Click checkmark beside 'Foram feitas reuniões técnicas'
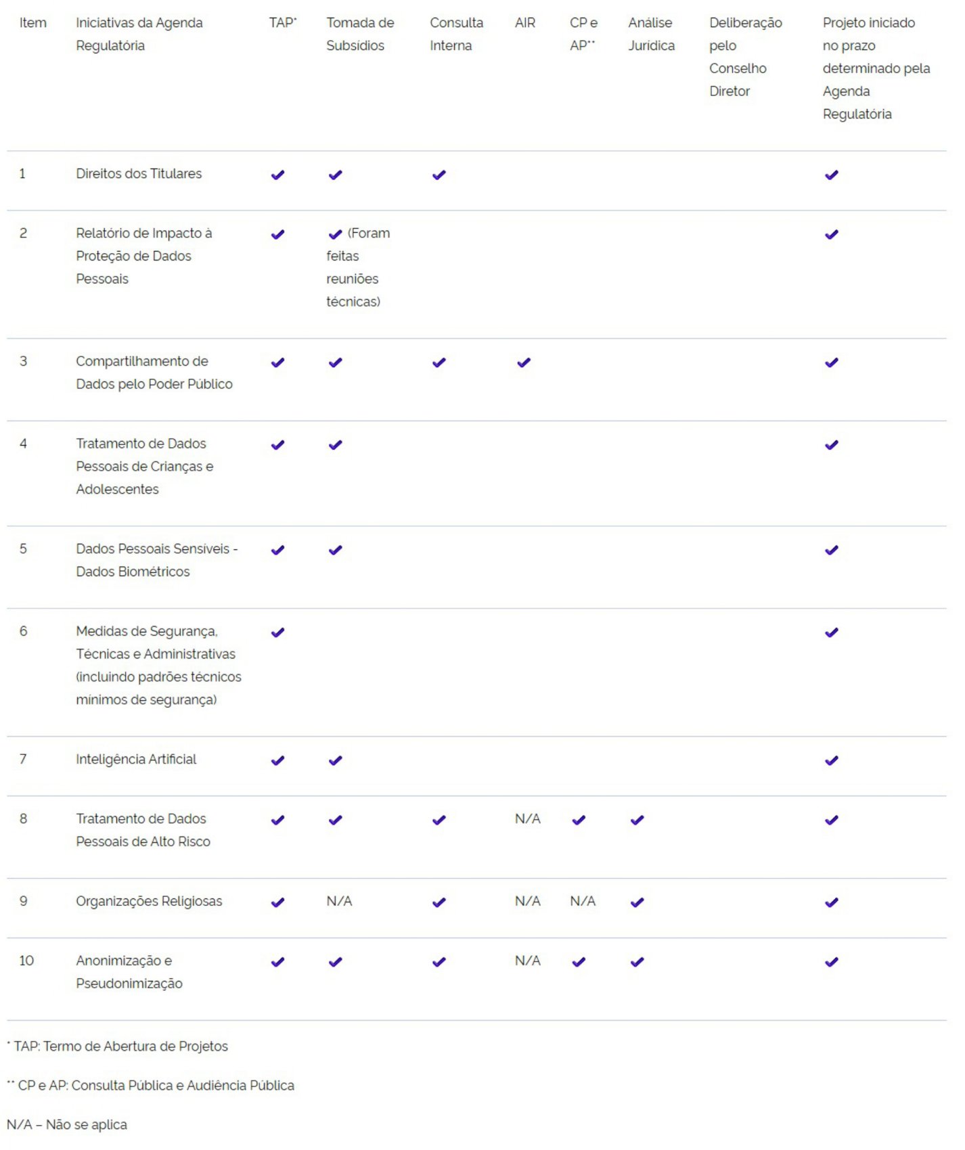 pyautogui.click(x=335, y=235)
